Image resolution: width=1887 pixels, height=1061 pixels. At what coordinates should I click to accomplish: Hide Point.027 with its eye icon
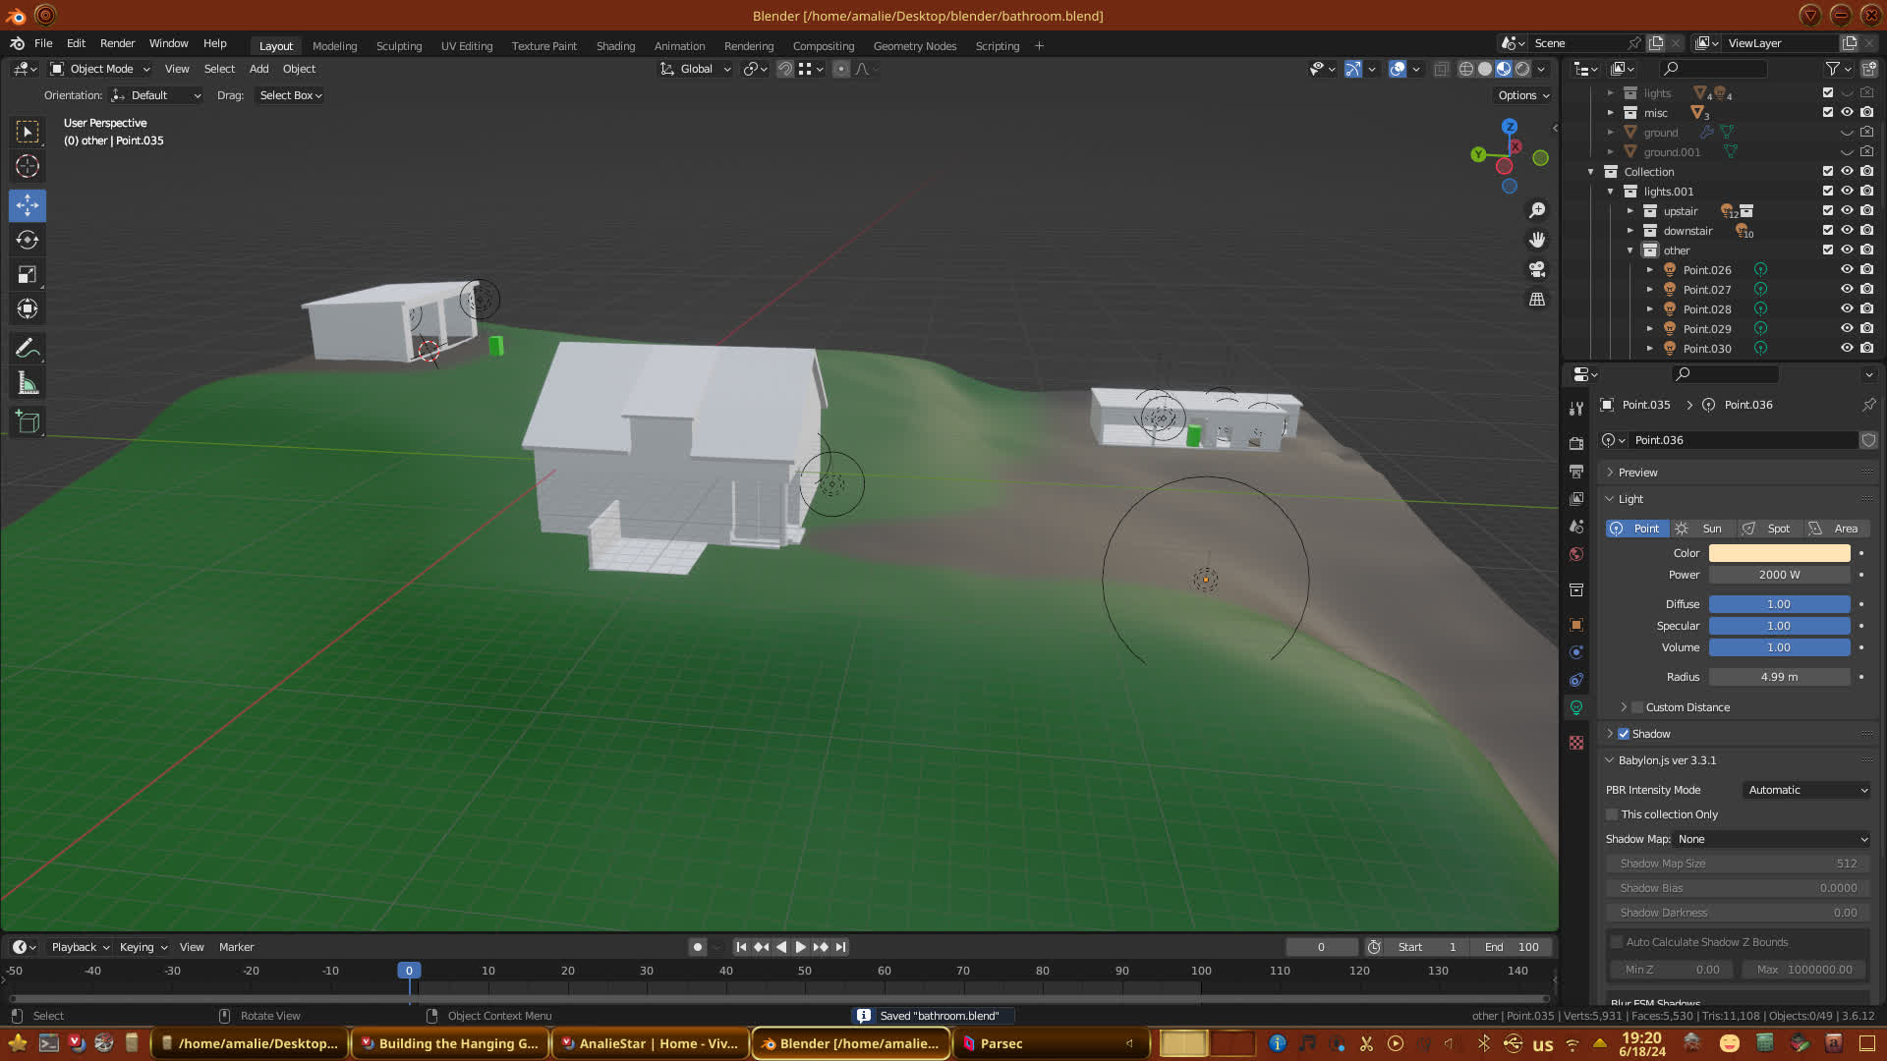pyautogui.click(x=1847, y=289)
